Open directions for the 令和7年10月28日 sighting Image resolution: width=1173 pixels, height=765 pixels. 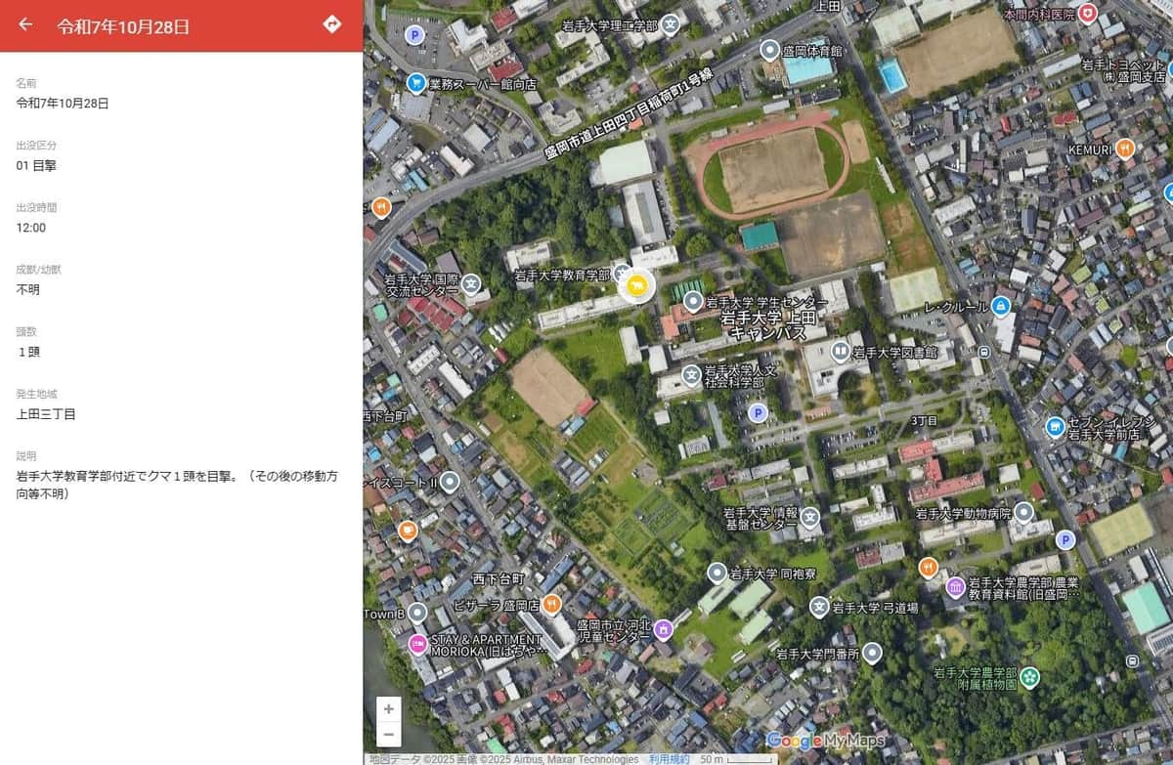333,23
